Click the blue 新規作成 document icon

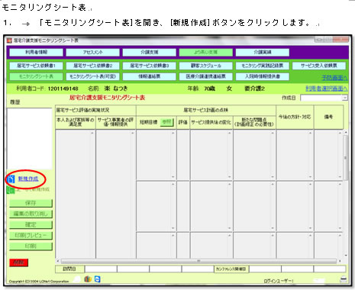coord(11,179)
